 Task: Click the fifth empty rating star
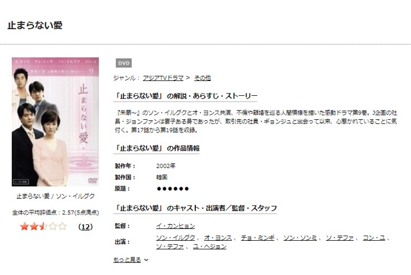click(x=62, y=227)
